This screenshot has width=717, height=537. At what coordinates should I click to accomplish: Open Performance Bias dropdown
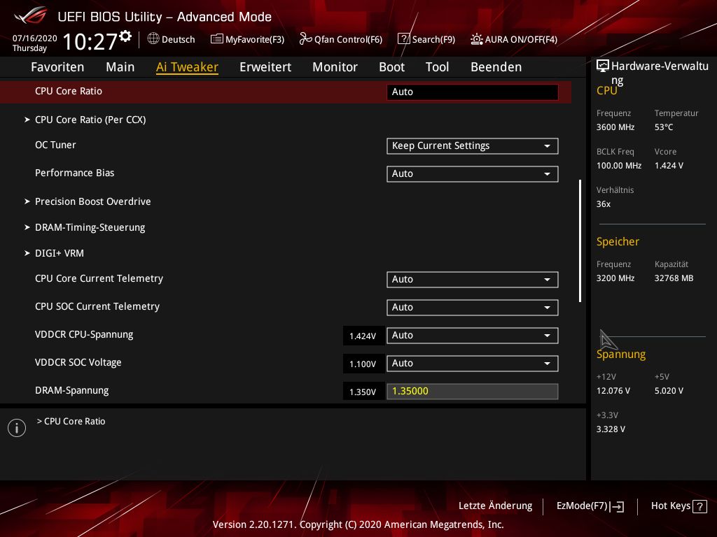[473, 174]
